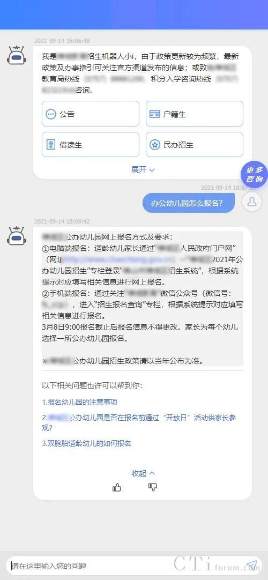
Task: Click the send paper plane icon
Action: 252,565
